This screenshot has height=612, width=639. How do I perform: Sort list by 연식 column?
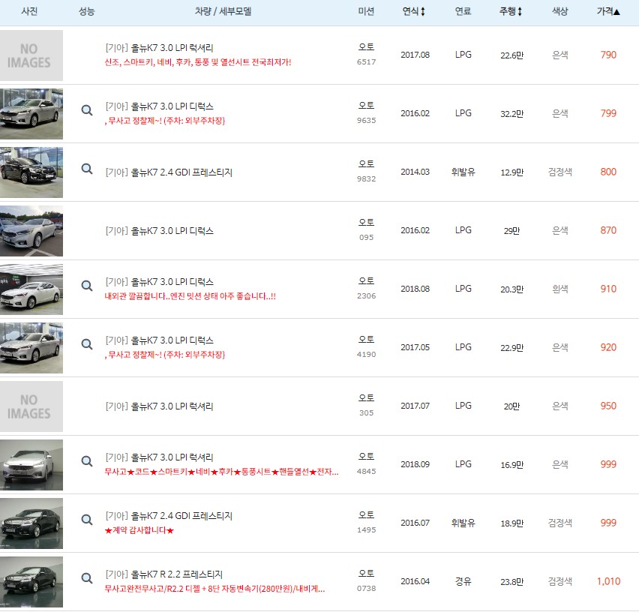(414, 11)
